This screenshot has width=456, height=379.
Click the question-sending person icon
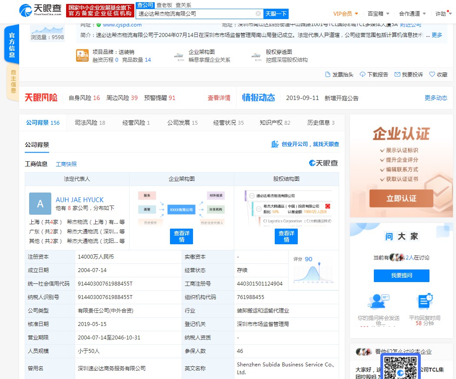(378, 301)
